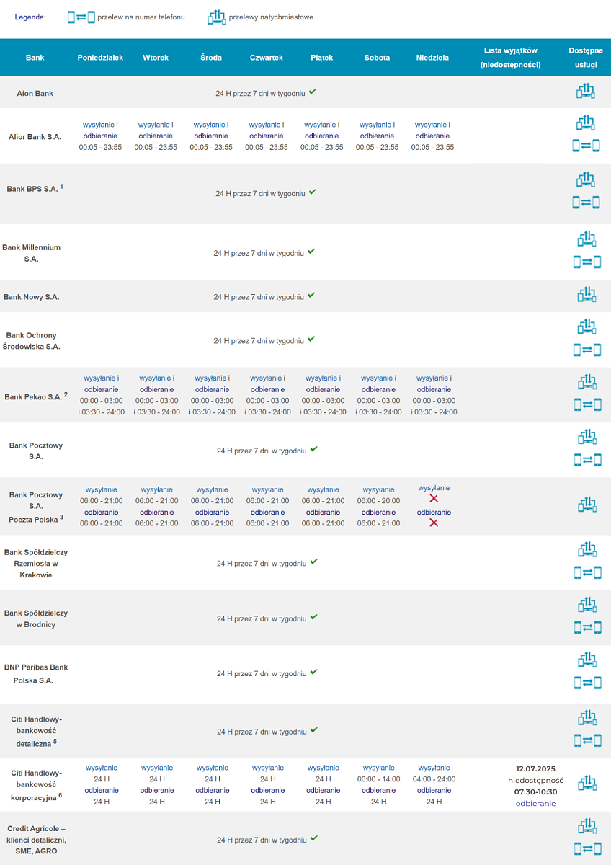Click Bank Ochrony Środowiska phone transfer icon
The height and width of the screenshot is (865, 611).
[x=587, y=350]
